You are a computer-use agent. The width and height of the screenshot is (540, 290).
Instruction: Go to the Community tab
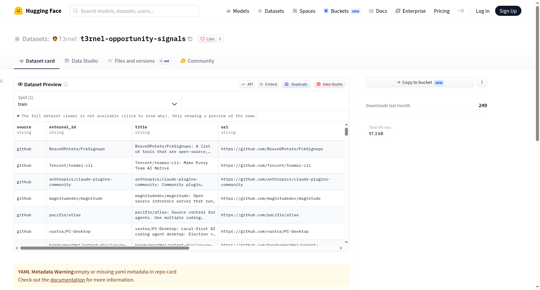197,61
